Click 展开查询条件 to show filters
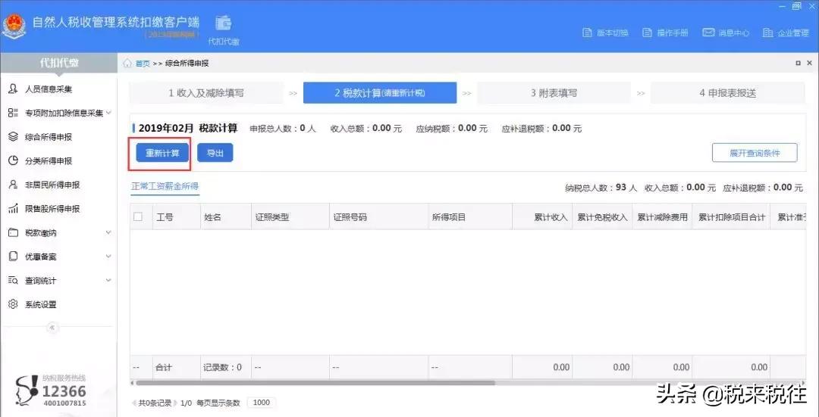This screenshot has width=819, height=417. (755, 153)
